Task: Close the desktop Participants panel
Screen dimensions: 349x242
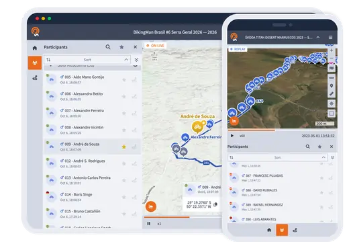Action: click(x=135, y=47)
